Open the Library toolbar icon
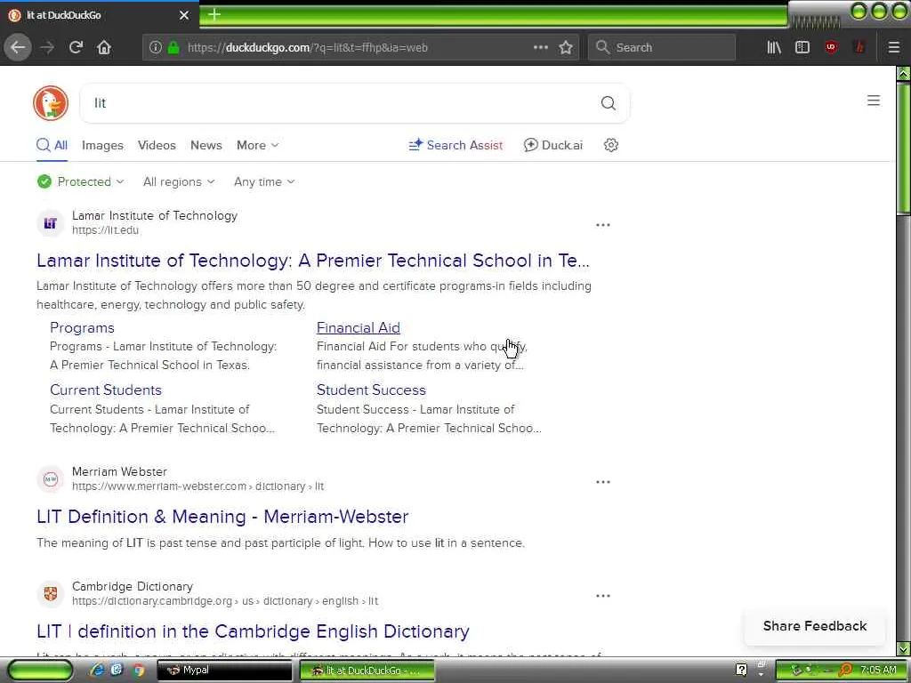911x683 pixels. (774, 48)
